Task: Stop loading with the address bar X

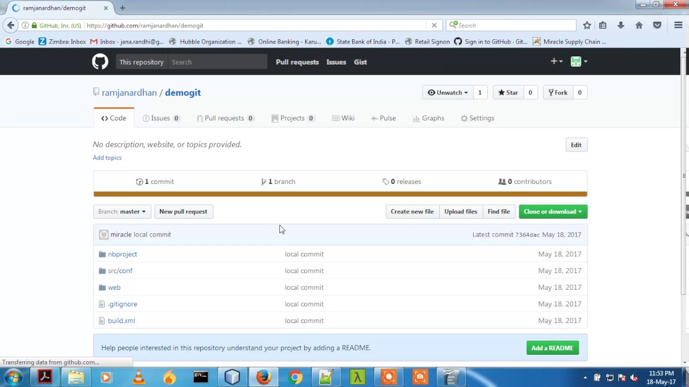Action: coord(434,25)
